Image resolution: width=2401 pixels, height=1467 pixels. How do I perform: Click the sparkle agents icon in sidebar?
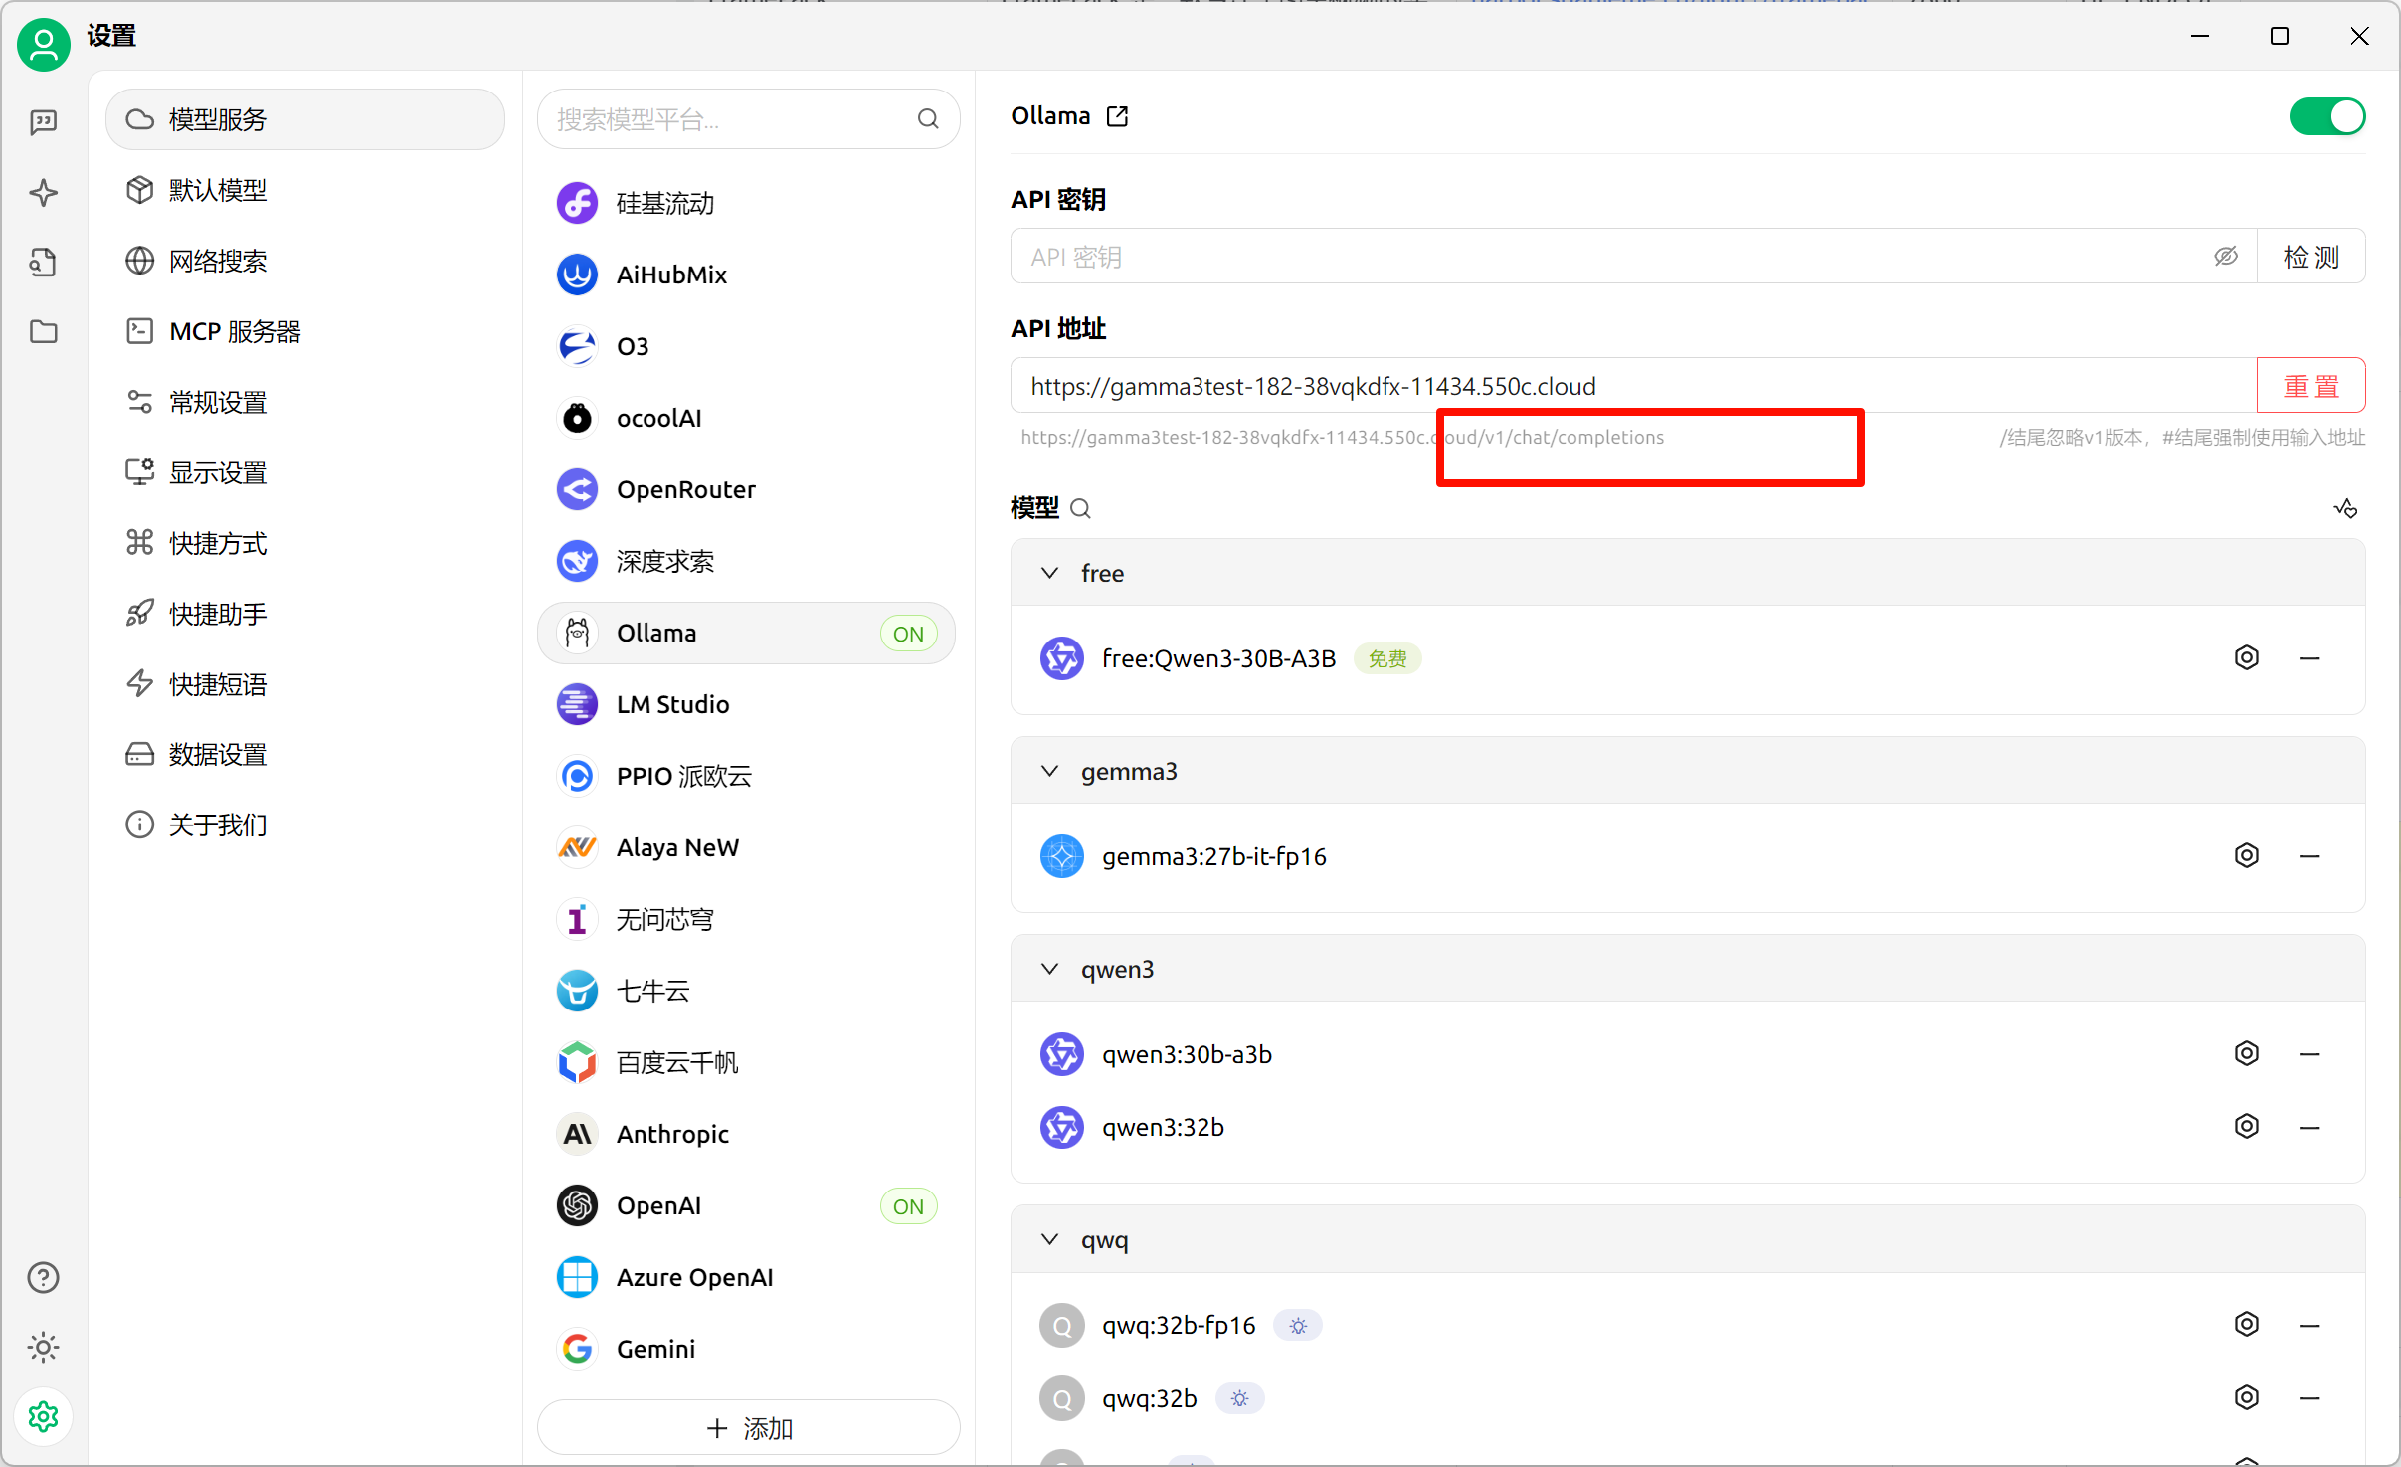coord(43,192)
